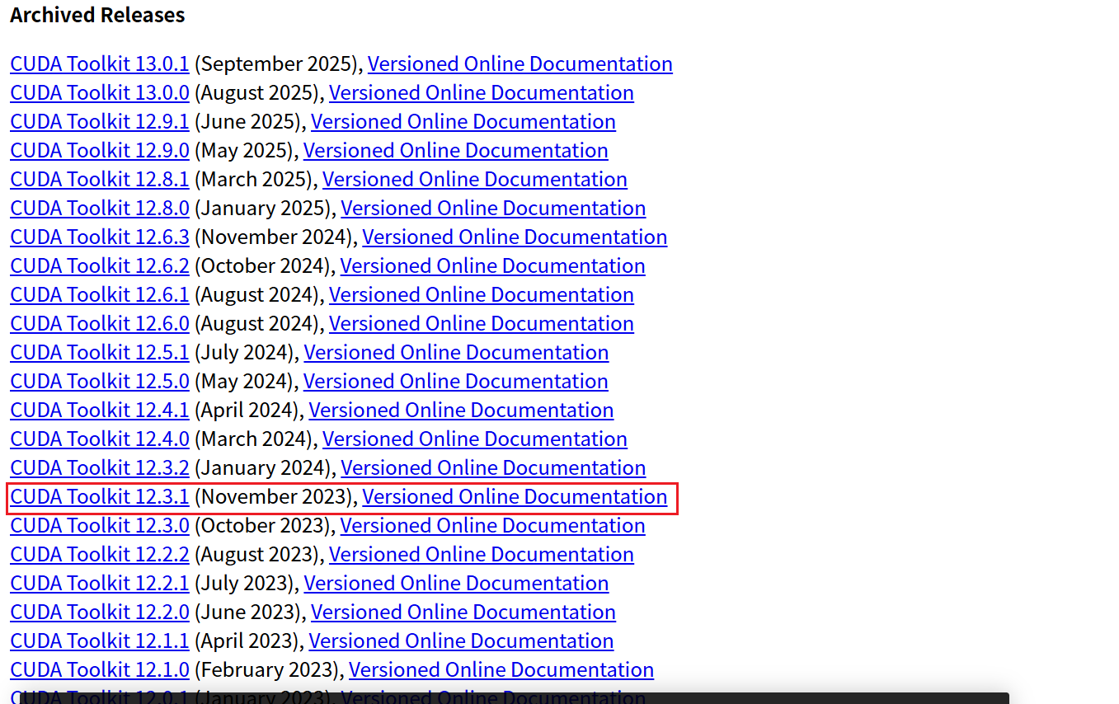The width and height of the screenshot is (1119, 704).
Task: Open Versioned Online Documentation for Toolkit 12.2.0
Action: 463,612
